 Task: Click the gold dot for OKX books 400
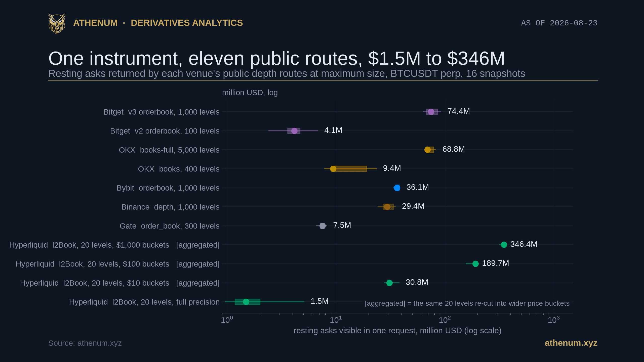pos(333,169)
